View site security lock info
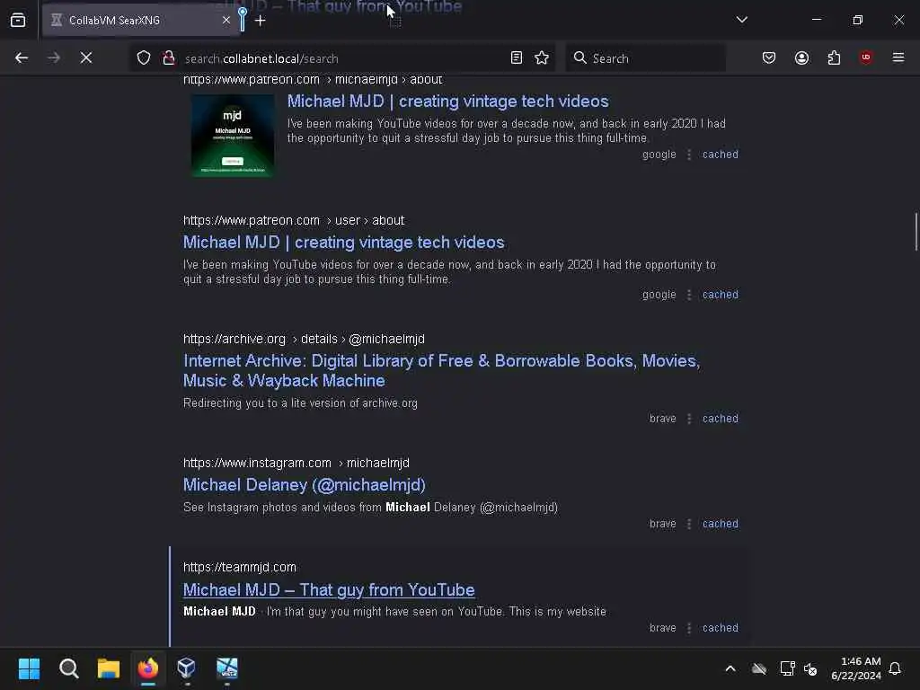Image resolution: width=920 pixels, height=690 pixels. point(169,58)
